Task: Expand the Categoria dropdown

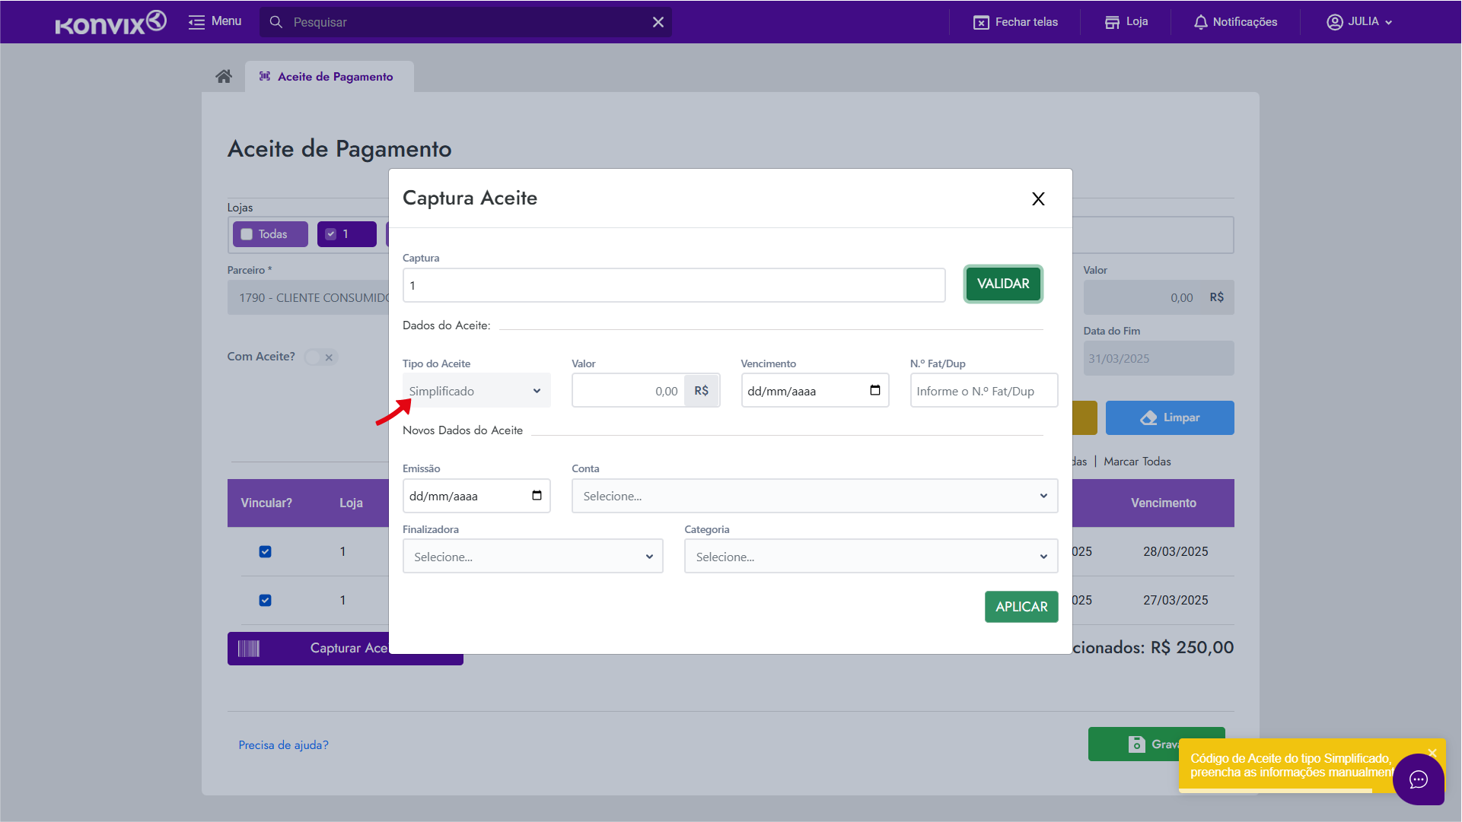Action: coord(871,557)
